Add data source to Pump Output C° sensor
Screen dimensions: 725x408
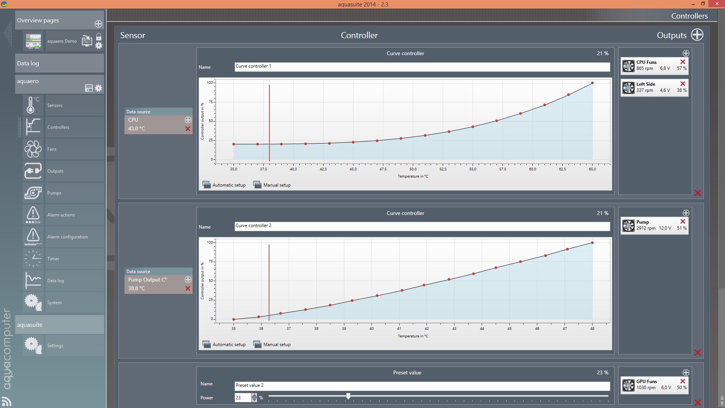pyautogui.click(x=188, y=280)
